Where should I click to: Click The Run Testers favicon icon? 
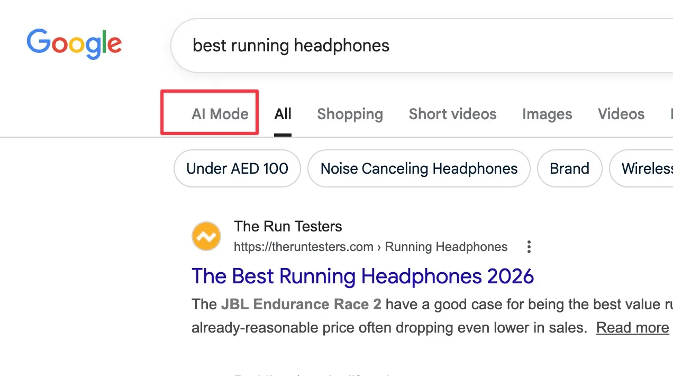tap(206, 236)
